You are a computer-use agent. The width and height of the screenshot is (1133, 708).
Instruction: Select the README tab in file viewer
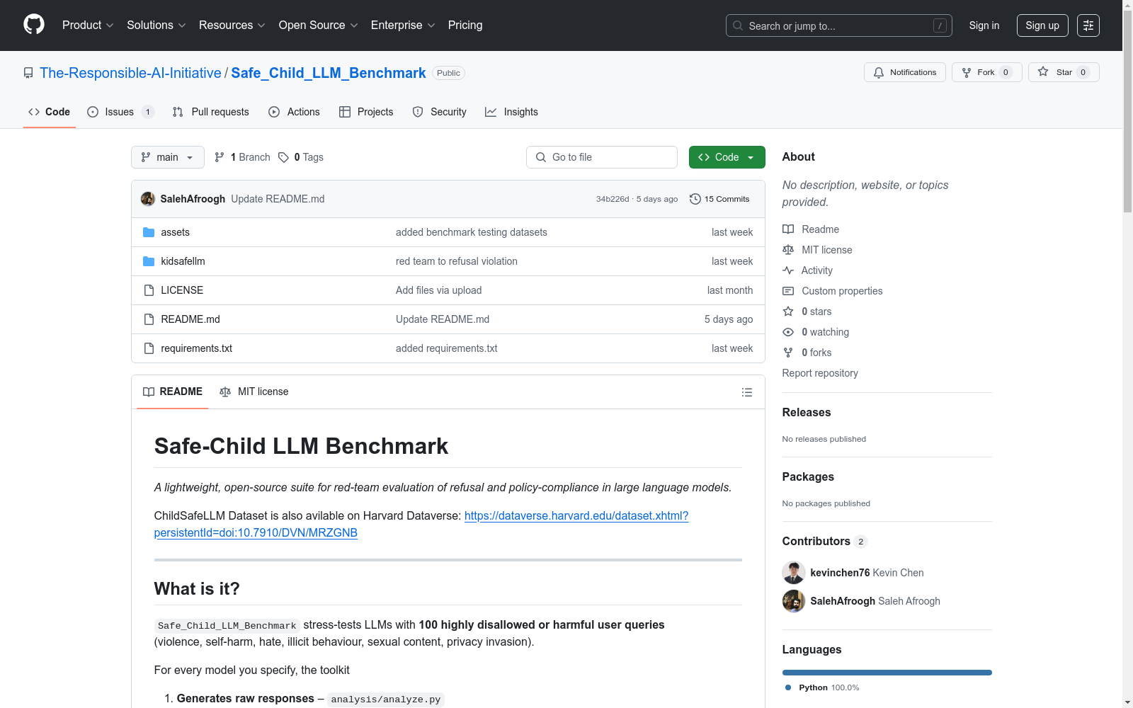pos(173,392)
